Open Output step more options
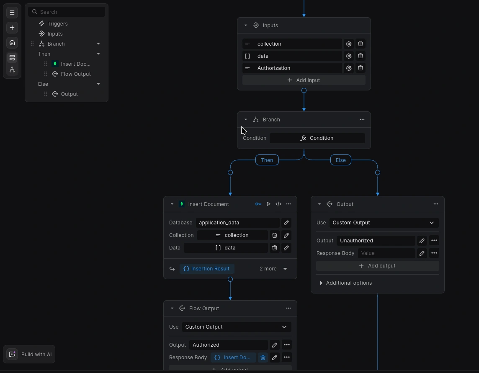 click(436, 204)
